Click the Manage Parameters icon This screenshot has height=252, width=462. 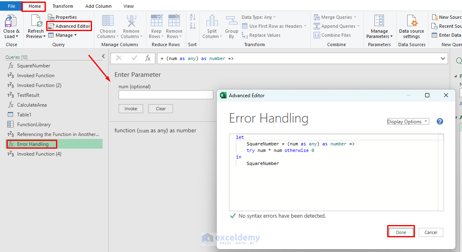[379, 20]
